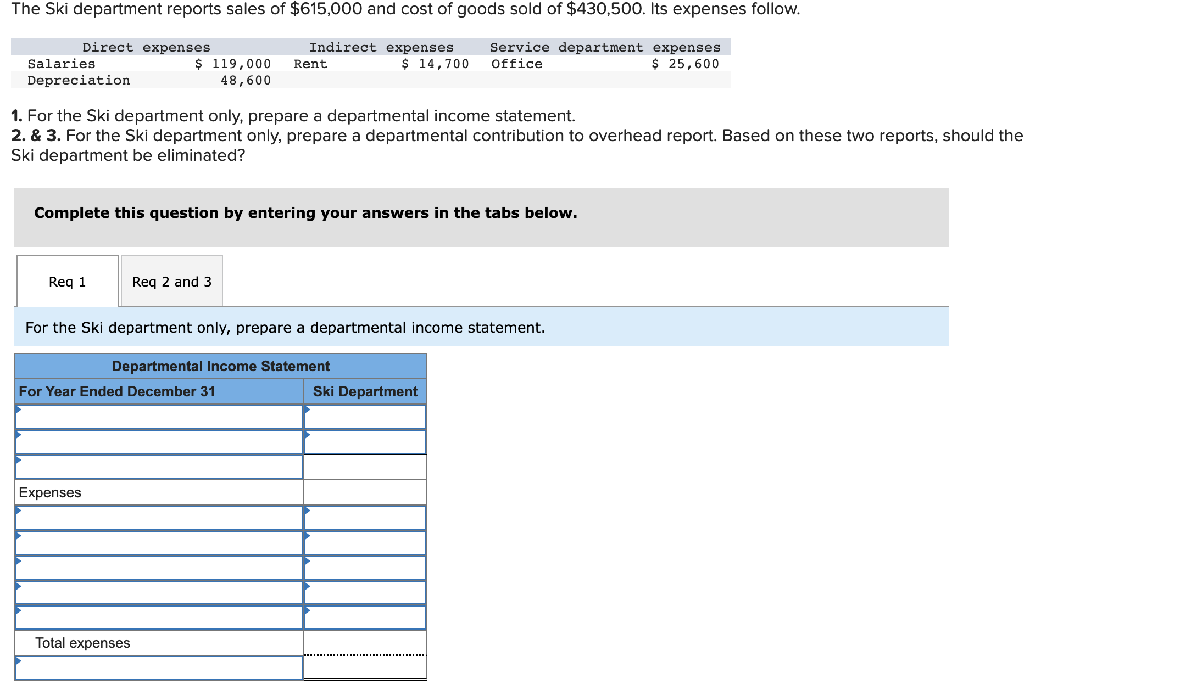Open the Req 2 and 3 tab
Screen dimensions: 1180x696
[171, 282]
